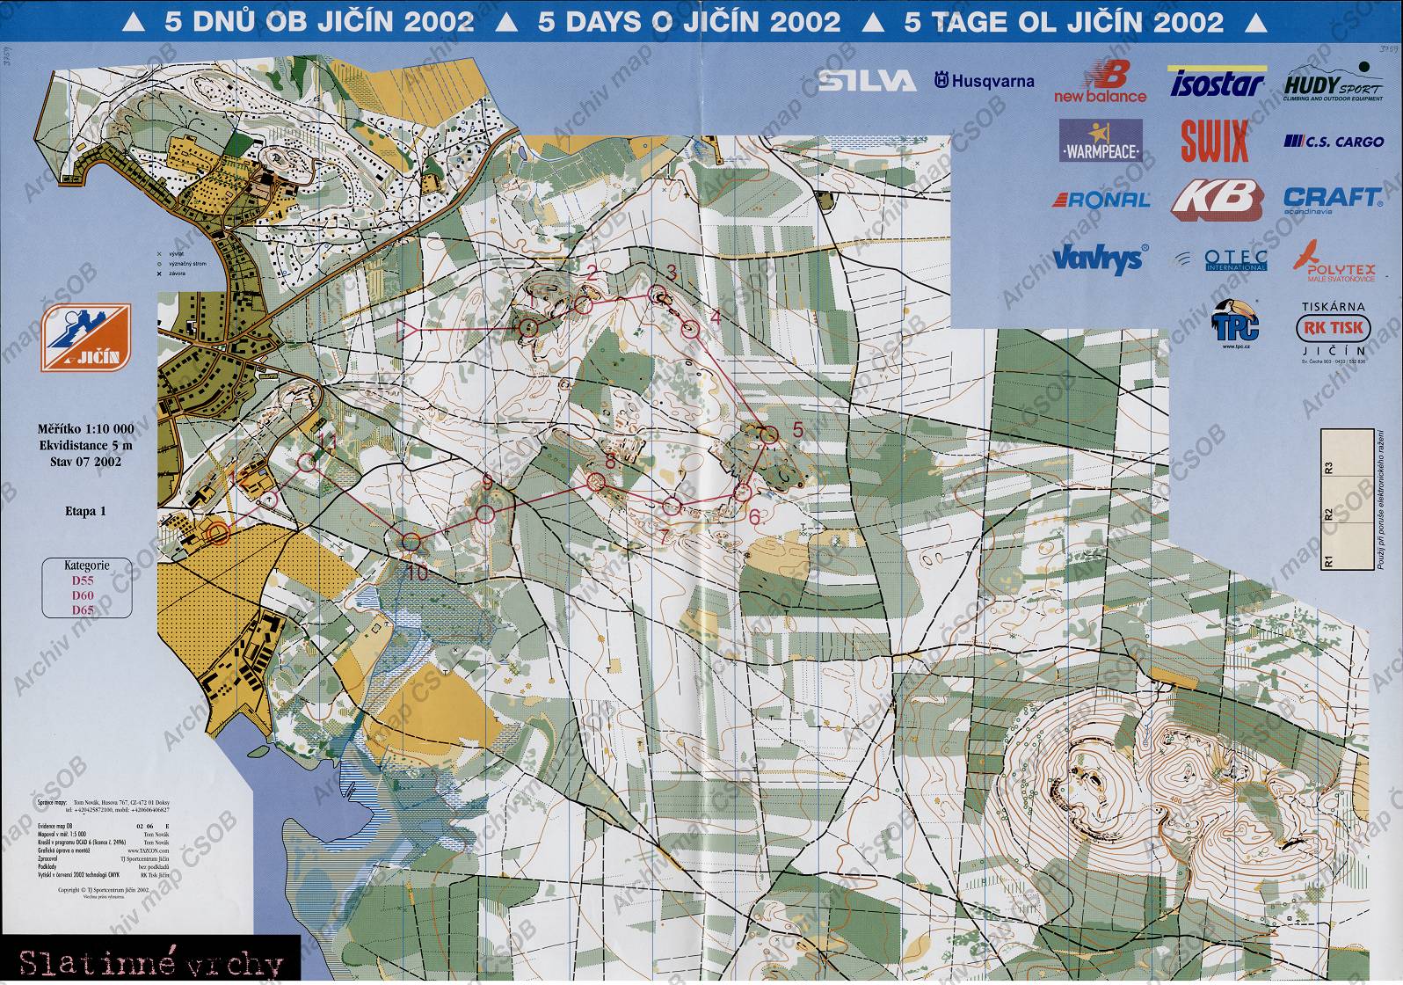Click the Slatinné vrchy title label
Viewport: 1403px width, 985px height.
coord(150,964)
